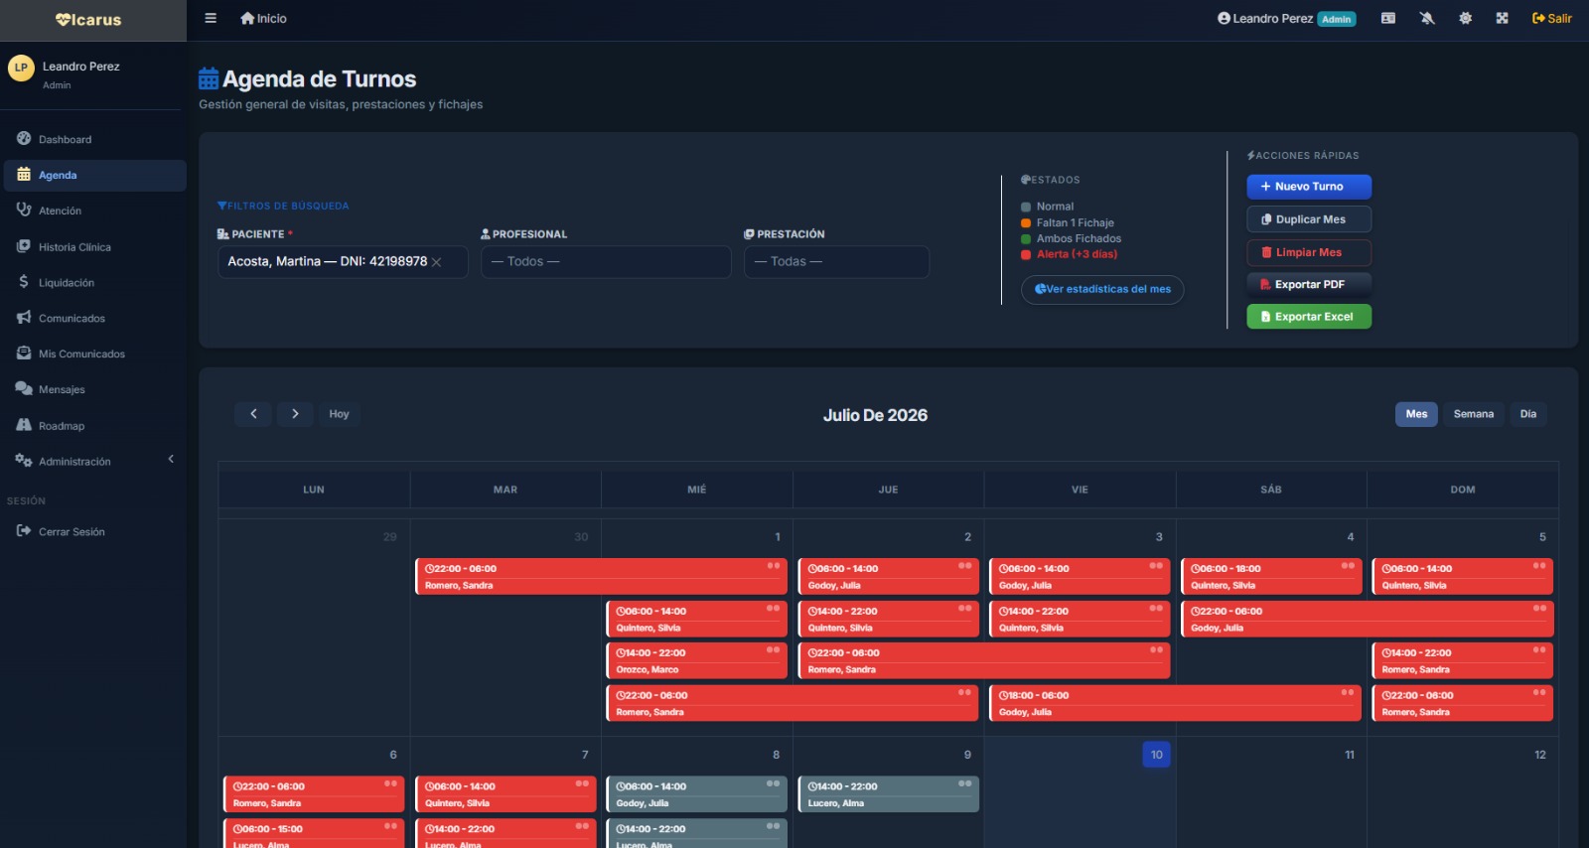Viewport: 1589px width, 848px height.
Task: Click Ver estadísticas del mes
Action: [1102, 289]
